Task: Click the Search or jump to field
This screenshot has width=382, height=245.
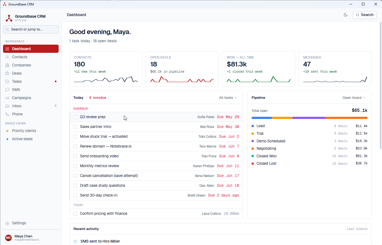Action: pos(31,29)
